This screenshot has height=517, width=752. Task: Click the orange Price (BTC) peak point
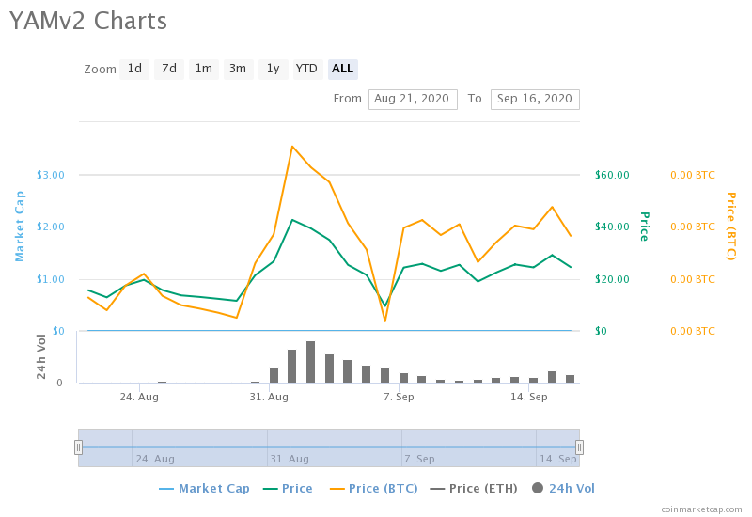[292, 147]
